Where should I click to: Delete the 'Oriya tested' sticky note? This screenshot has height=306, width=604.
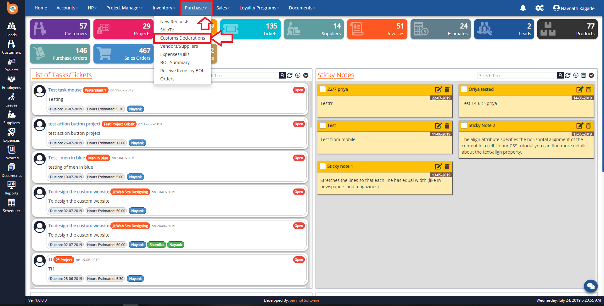[588, 90]
